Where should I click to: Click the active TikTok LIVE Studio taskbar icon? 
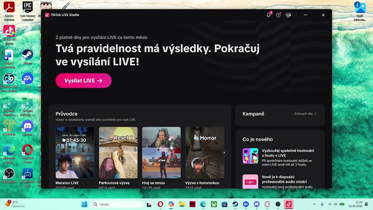point(288,204)
